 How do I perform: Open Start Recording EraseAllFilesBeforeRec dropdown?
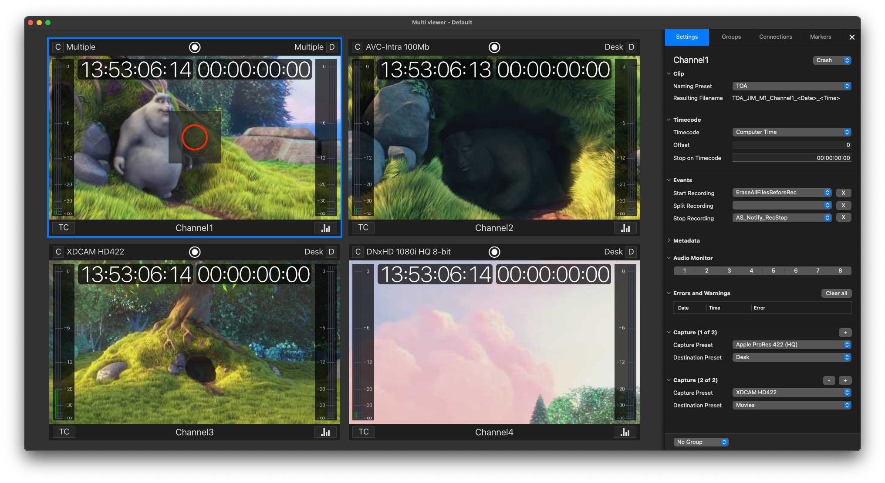(x=782, y=193)
